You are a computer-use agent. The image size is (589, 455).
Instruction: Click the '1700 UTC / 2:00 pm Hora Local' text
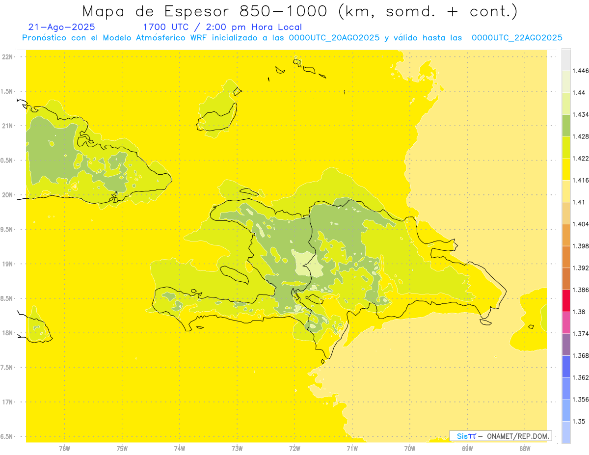pos(222,27)
